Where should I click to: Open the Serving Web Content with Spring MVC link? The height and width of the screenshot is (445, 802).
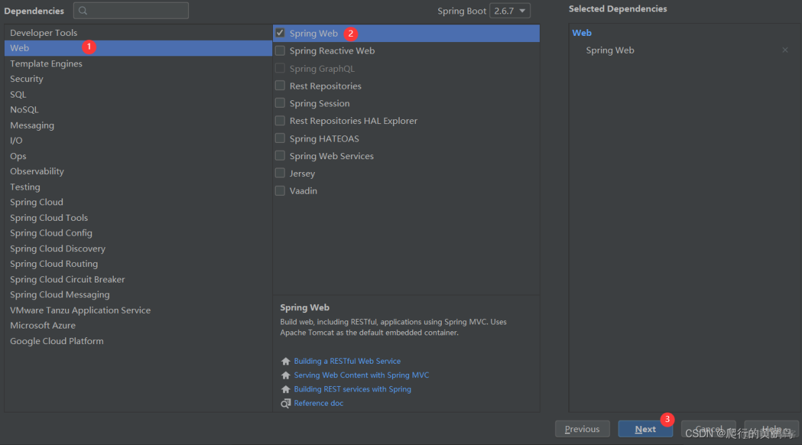(361, 375)
